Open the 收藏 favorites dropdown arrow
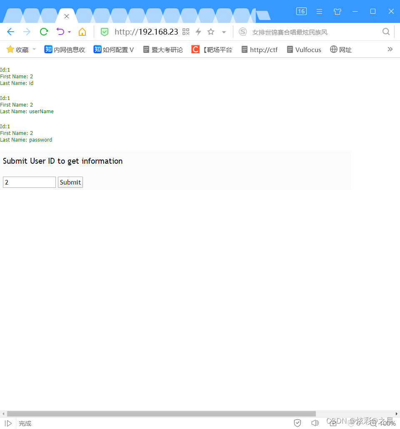 point(34,49)
